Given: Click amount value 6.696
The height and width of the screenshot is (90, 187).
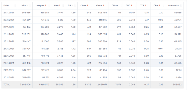Looking at the screenshot, I should [x=178, y=78].
